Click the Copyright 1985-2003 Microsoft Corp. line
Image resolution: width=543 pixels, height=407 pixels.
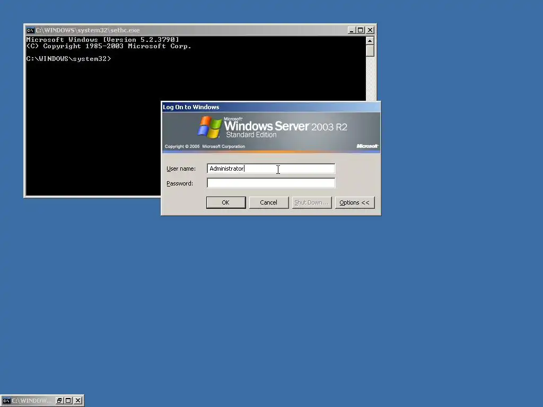click(109, 46)
